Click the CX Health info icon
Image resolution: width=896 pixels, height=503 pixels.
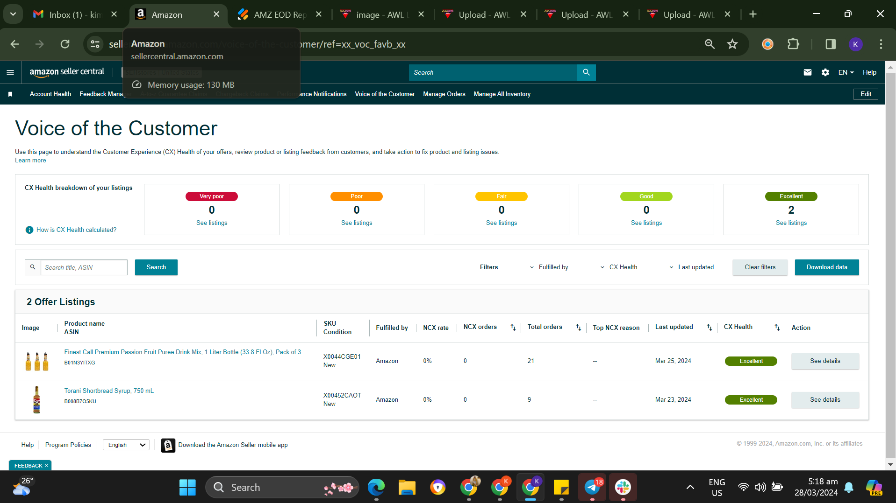pyautogui.click(x=29, y=230)
